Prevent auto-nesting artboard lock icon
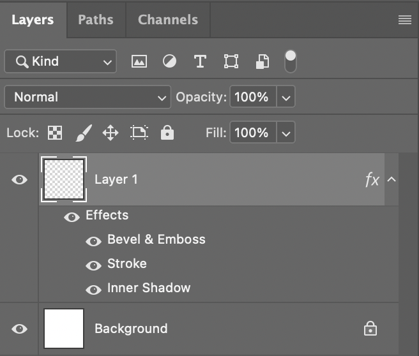Viewport: 419px width, 356px height. click(139, 132)
